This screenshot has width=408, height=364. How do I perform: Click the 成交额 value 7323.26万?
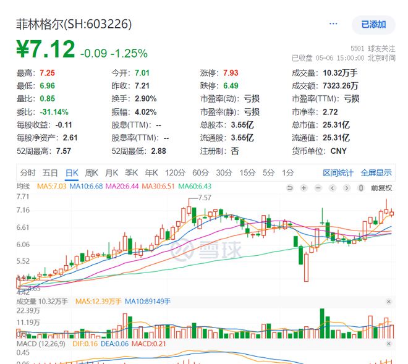341,86
